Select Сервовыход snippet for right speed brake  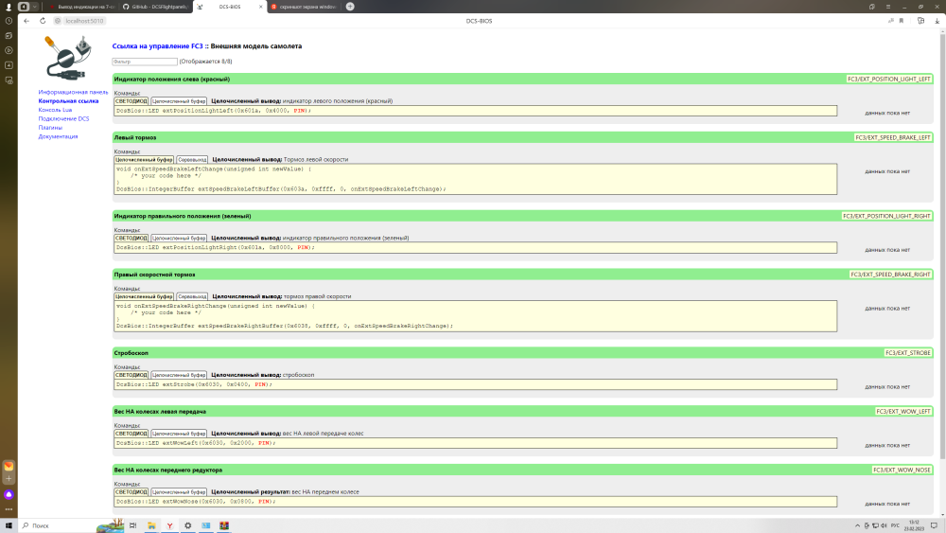tap(192, 297)
